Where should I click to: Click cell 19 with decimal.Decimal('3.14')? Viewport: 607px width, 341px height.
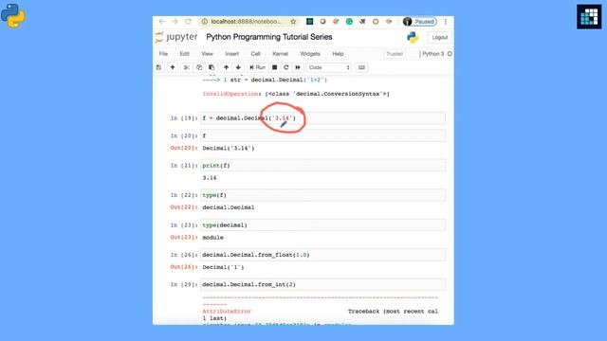pos(322,118)
